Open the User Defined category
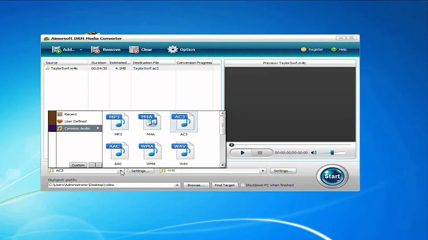 click(x=75, y=121)
